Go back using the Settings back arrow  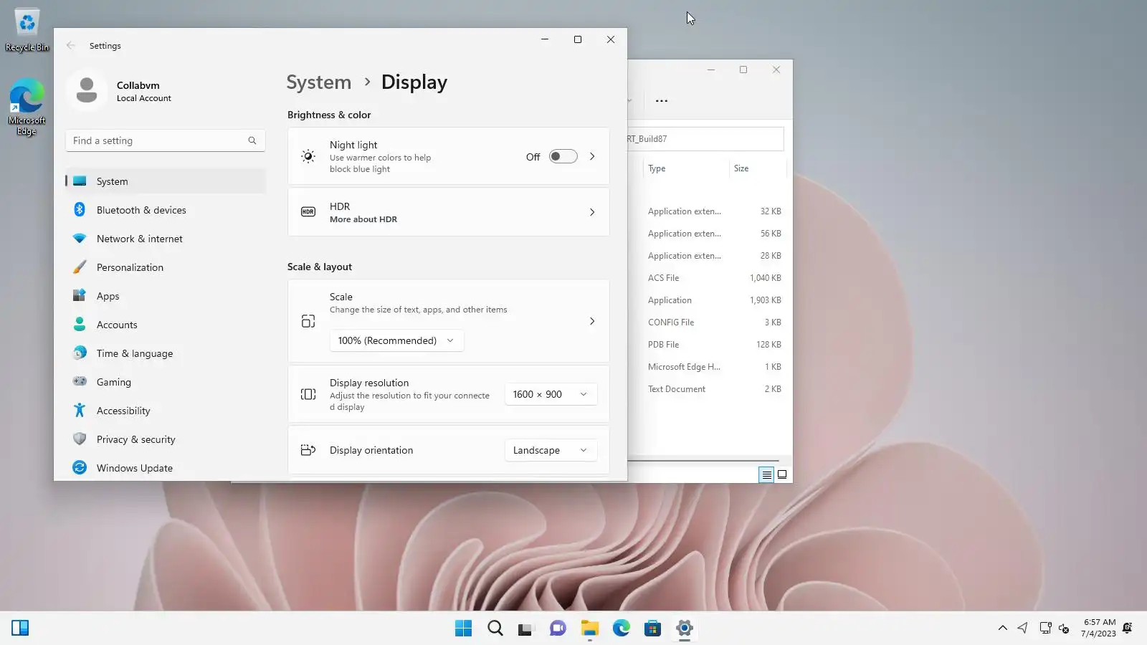coord(70,45)
